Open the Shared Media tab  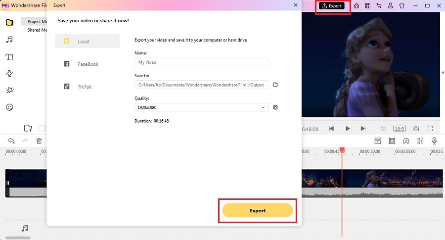coord(37,30)
